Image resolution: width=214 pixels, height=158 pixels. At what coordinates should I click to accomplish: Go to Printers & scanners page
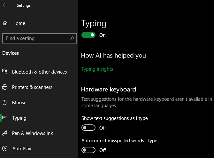(32, 87)
